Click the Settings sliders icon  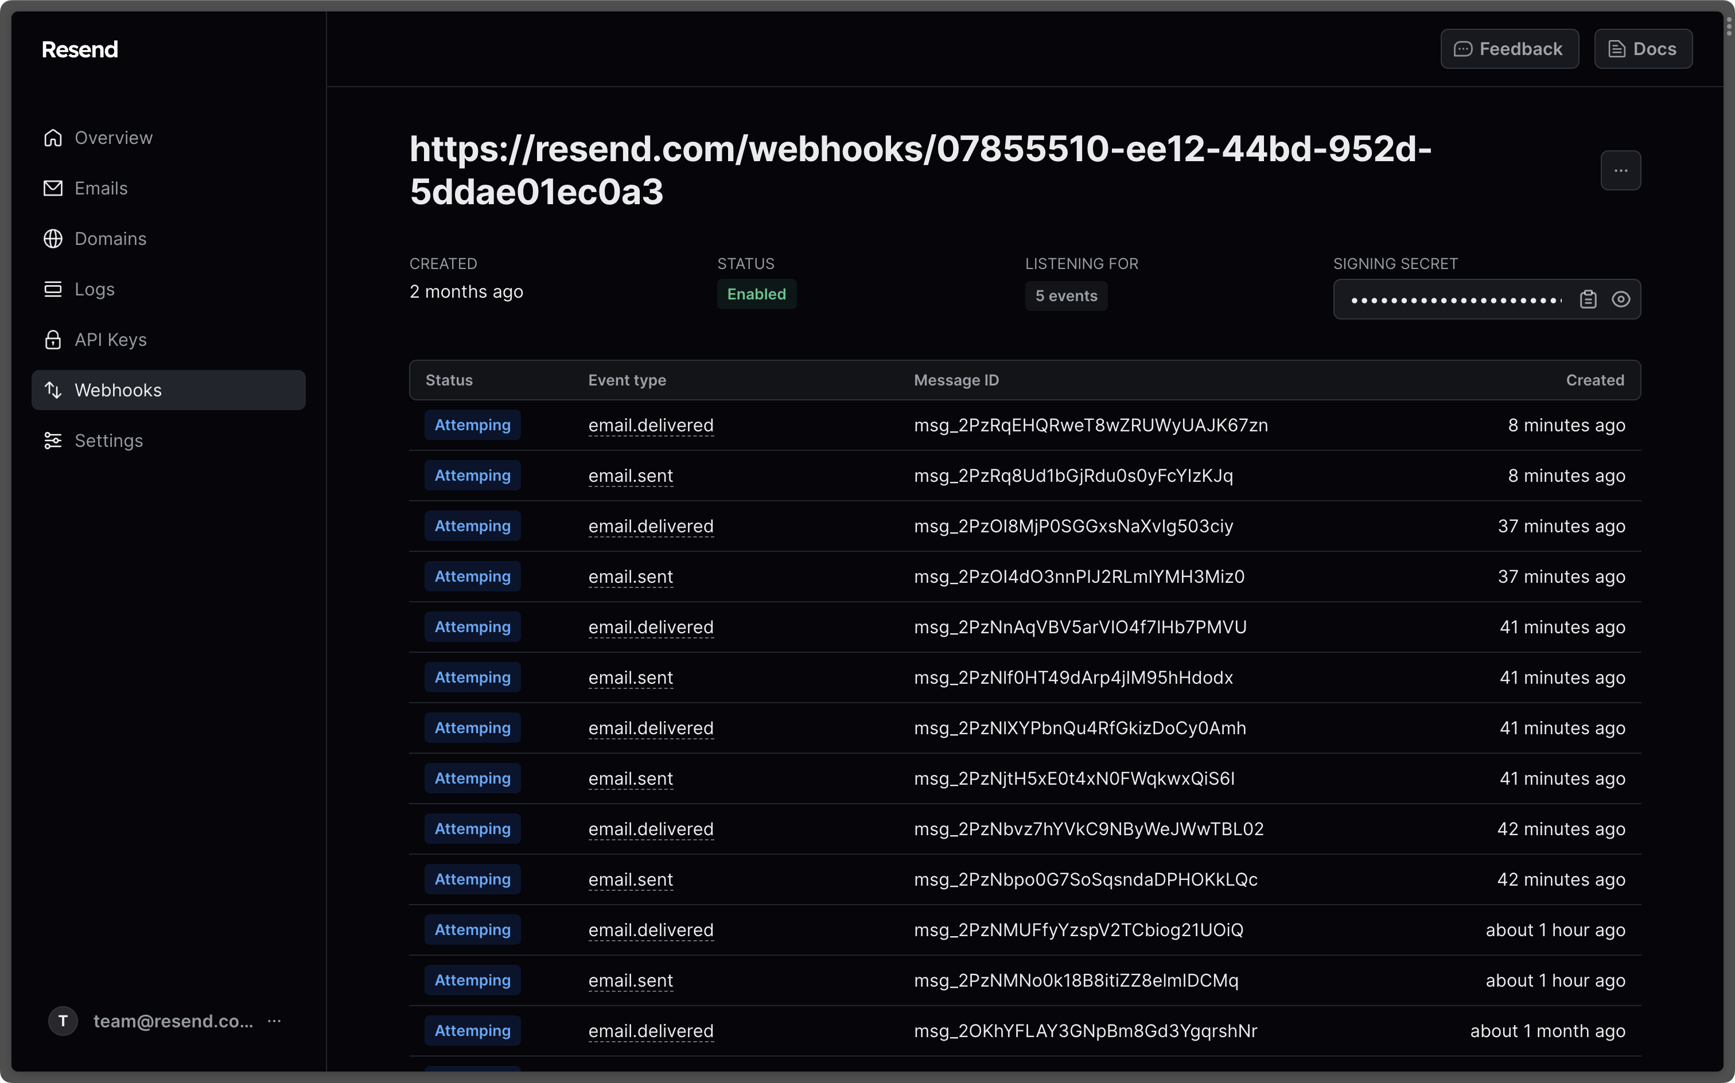point(53,441)
